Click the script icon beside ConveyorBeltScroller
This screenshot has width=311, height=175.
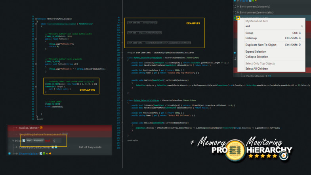(x=53, y=147)
